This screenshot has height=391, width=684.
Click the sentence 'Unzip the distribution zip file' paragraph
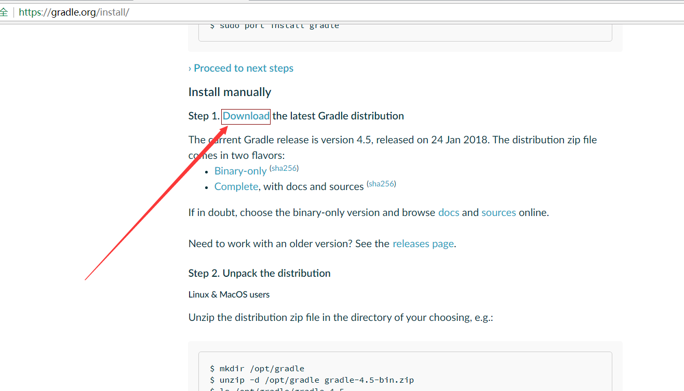(x=341, y=317)
